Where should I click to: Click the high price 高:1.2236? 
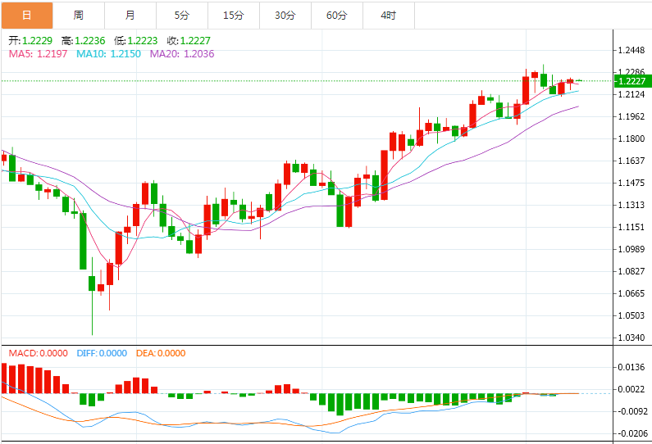pos(83,41)
